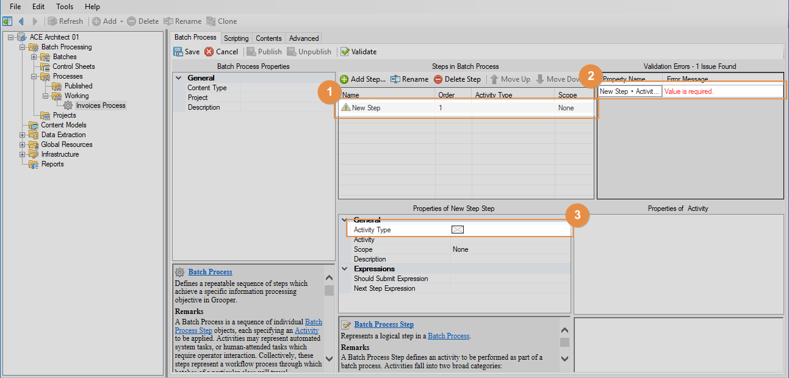Collapse the Batch Processing tree node

(23, 47)
